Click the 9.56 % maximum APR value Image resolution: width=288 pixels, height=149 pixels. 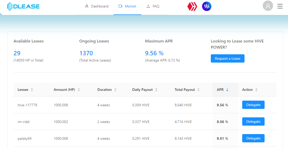[154, 53]
